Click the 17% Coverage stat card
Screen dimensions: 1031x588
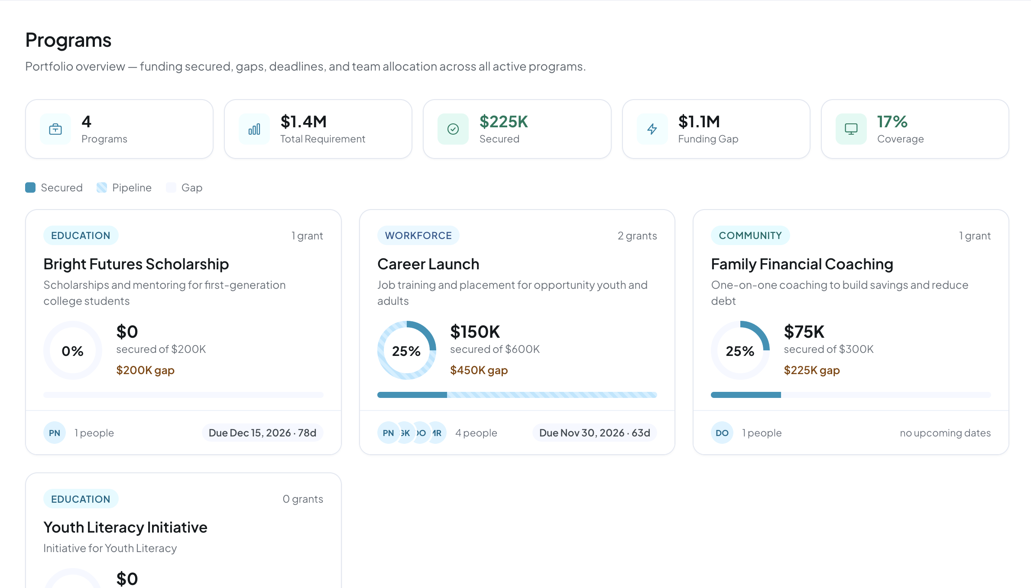click(915, 129)
